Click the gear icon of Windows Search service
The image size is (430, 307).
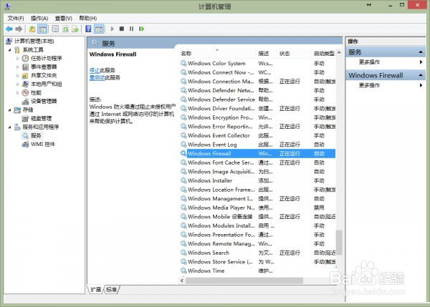coord(183,253)
